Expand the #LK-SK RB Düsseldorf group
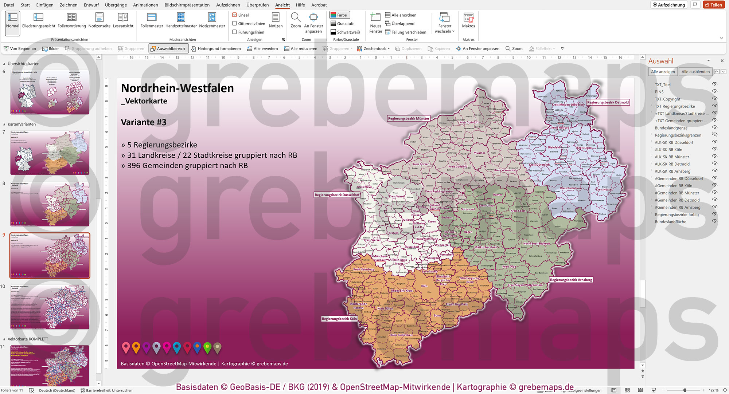This screenshot has height=394, width=729. tap(652, 142)
